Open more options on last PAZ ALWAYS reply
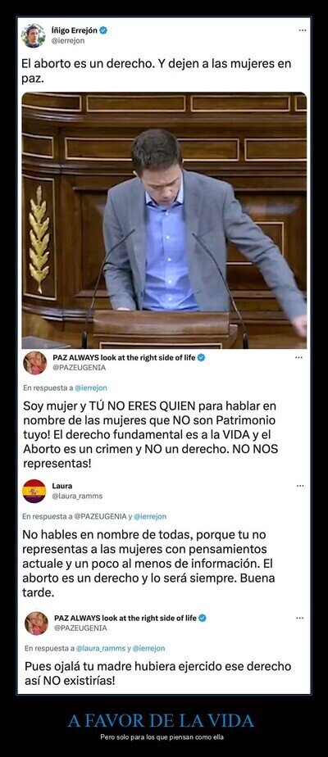The image size is (328, 757). click(x=300, y=618)
